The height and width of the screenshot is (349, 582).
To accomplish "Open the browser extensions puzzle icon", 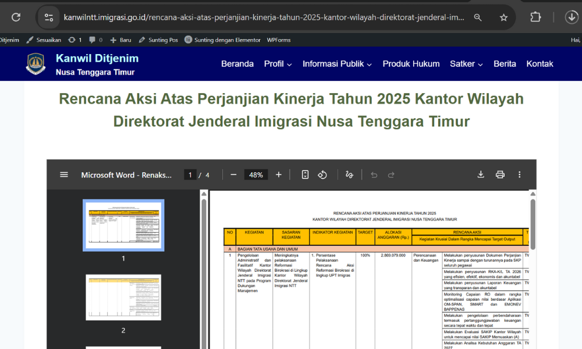I will [535, 17].
